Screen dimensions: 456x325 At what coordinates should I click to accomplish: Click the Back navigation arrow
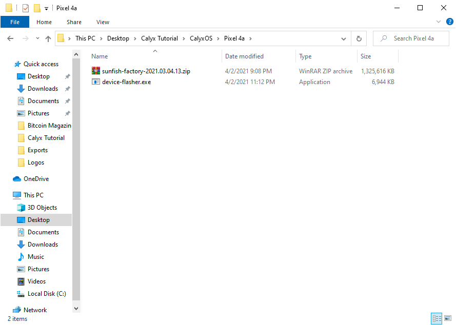(10, 38)
